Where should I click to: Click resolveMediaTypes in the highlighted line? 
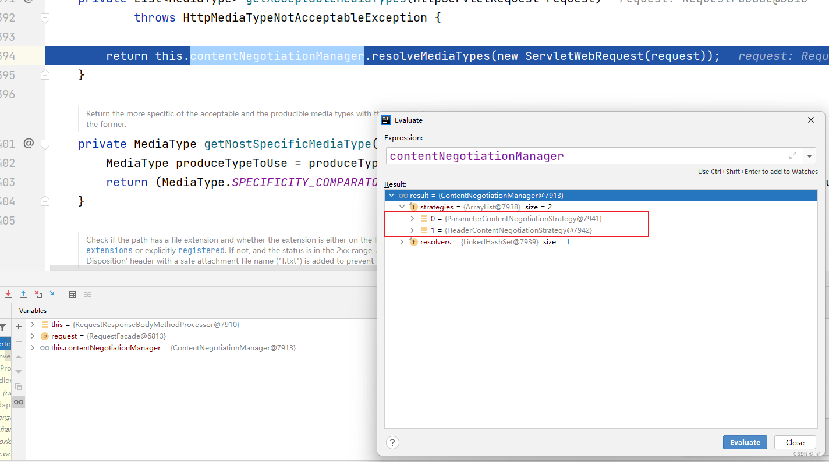[x=431, y=56]
